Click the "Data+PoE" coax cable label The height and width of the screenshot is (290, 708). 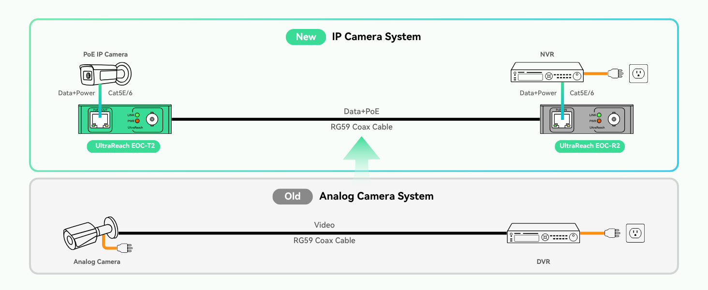pyautogui.click(x=361, y=112)
